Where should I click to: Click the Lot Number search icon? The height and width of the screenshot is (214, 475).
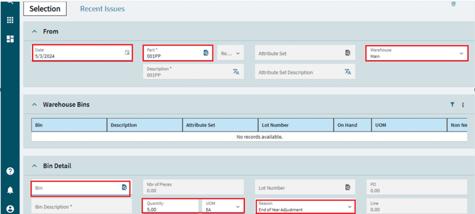point(348,188)
